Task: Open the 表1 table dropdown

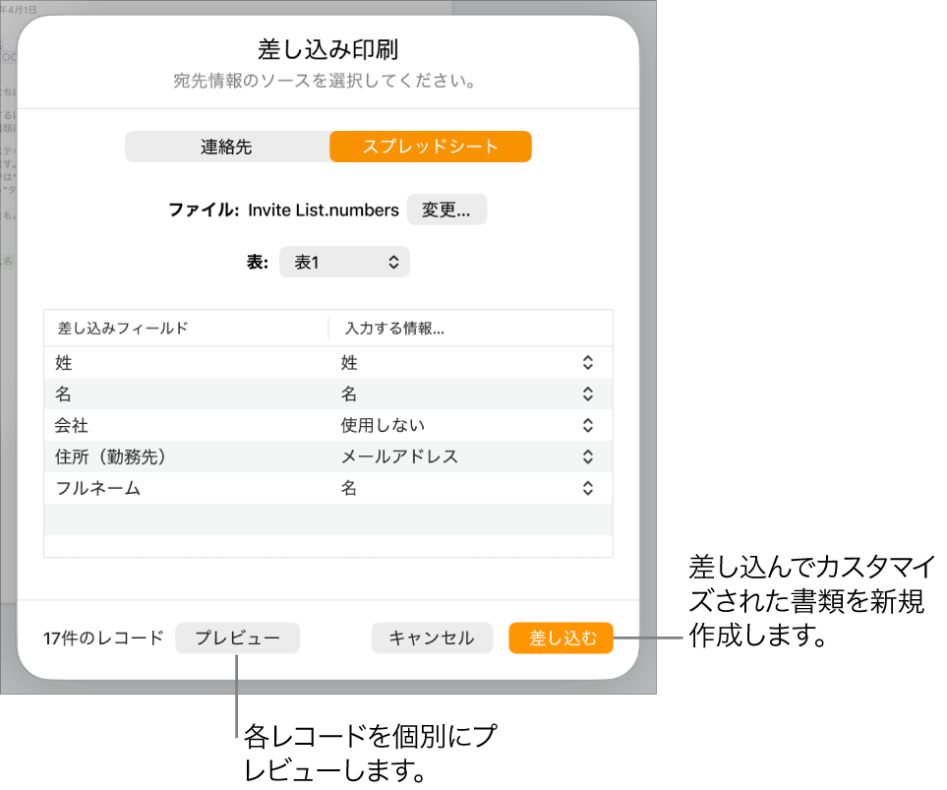Action: (x=344, y=262)
